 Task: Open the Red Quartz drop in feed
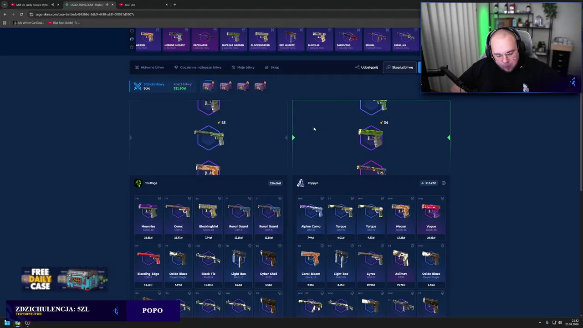click(x=290, y=39)
